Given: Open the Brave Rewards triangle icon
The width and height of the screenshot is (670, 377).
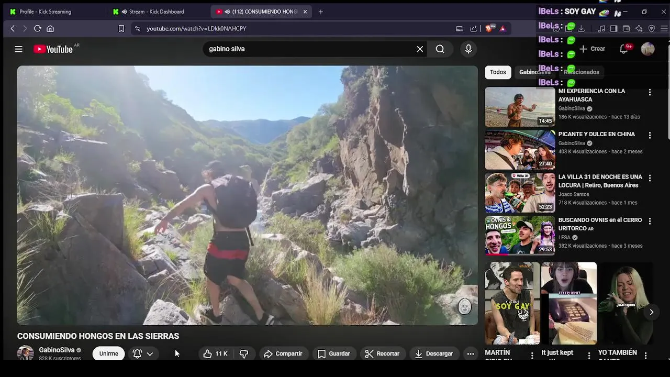Looking at the screenshot, I should pos(502,28).
